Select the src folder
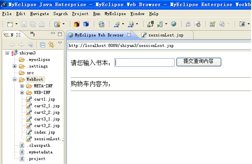Screen dimensions: 252x164 (x=26, y=73)
